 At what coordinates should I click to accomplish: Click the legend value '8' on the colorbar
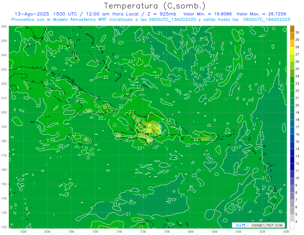coord(296,193)
